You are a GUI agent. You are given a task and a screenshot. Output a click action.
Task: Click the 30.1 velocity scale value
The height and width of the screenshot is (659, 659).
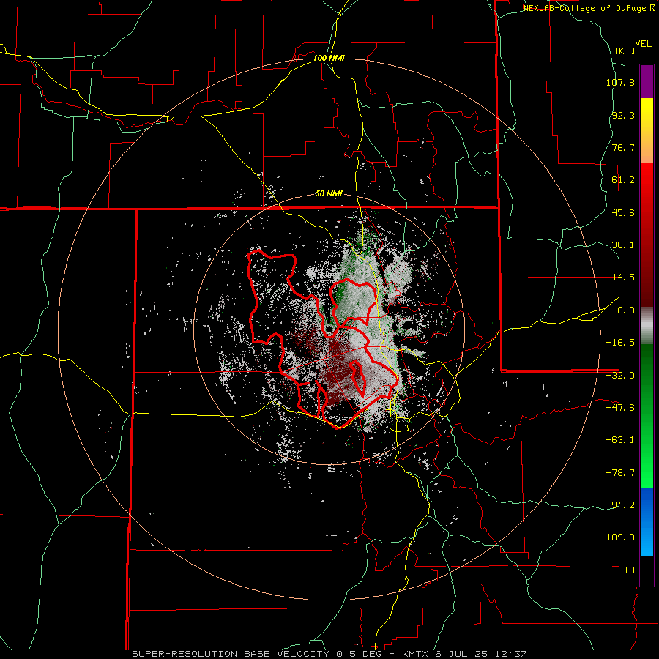click(623, 245)
